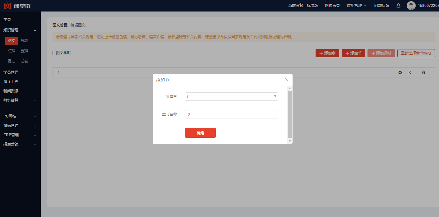Click the plus icon on row 1

[x=400, y=72]
